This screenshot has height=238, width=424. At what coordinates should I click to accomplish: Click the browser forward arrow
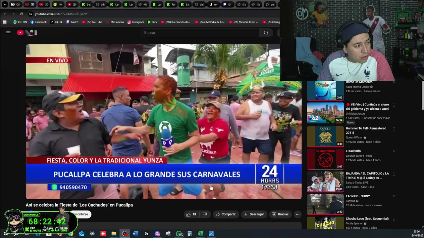pyautogui.click(x=13, y=14)
